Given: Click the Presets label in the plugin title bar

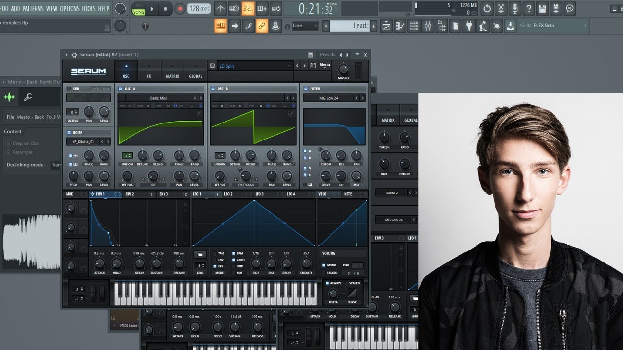Looking at the screenshot, I should tap(328, 55).
